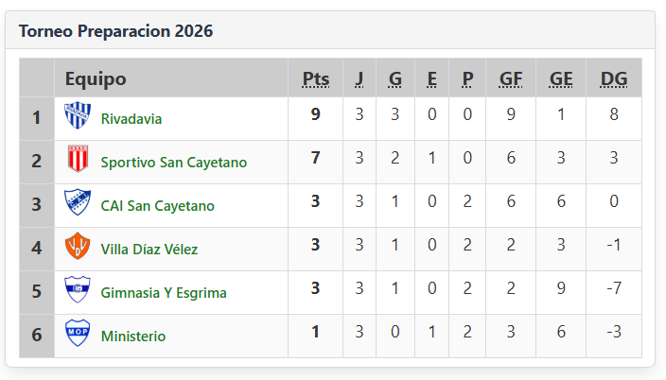Image resolution: width=666 pixels, height=380 pixels.
Task: Open the Ministerio team link
Action: click(x=132, y=337)
